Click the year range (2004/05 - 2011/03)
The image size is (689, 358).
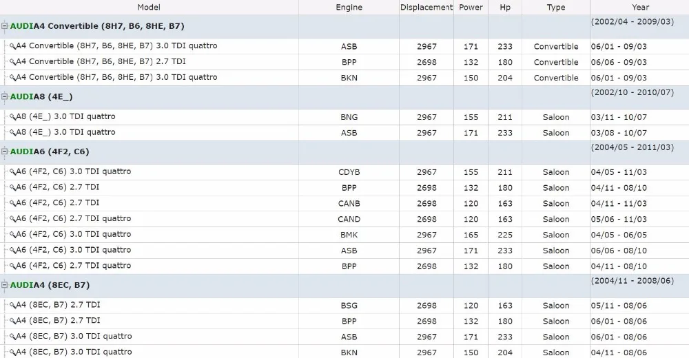coord(633,147)
